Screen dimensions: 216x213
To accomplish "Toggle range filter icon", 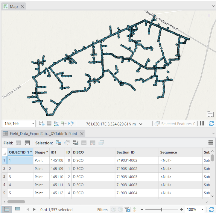I will (x=120, y=209).
